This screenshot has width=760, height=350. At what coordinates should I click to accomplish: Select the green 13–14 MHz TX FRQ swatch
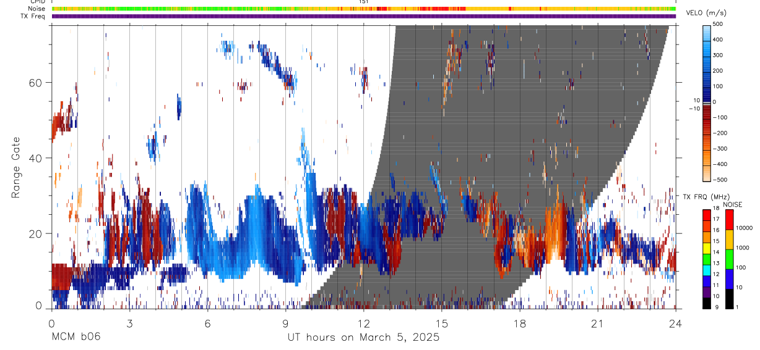click(707, 259)
